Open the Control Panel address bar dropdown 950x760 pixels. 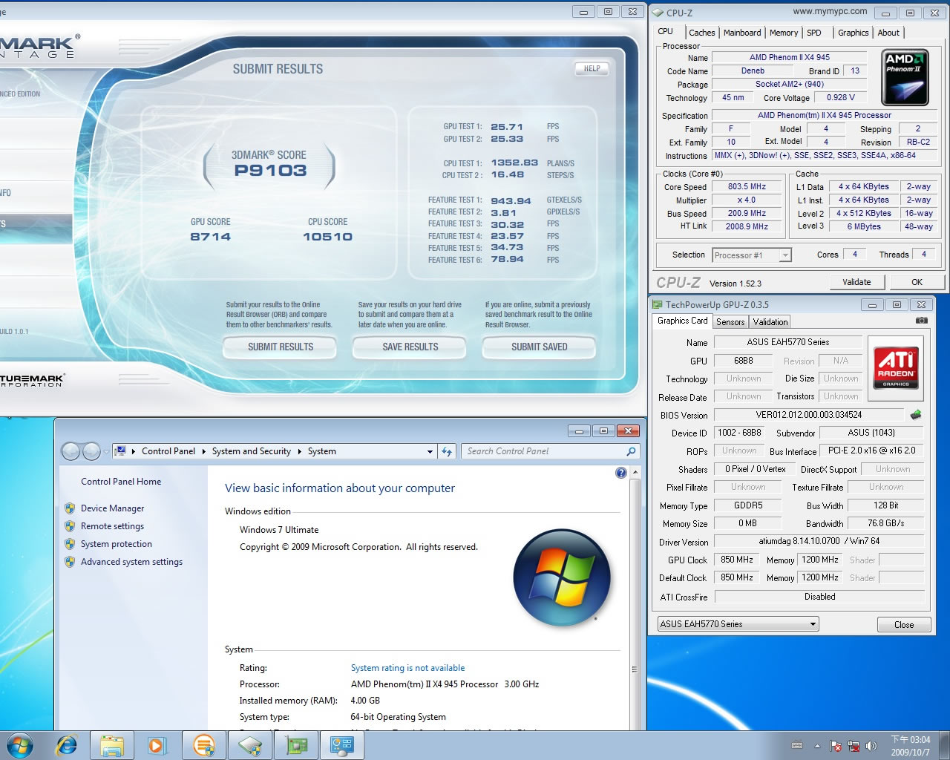[x=430, y=451]
